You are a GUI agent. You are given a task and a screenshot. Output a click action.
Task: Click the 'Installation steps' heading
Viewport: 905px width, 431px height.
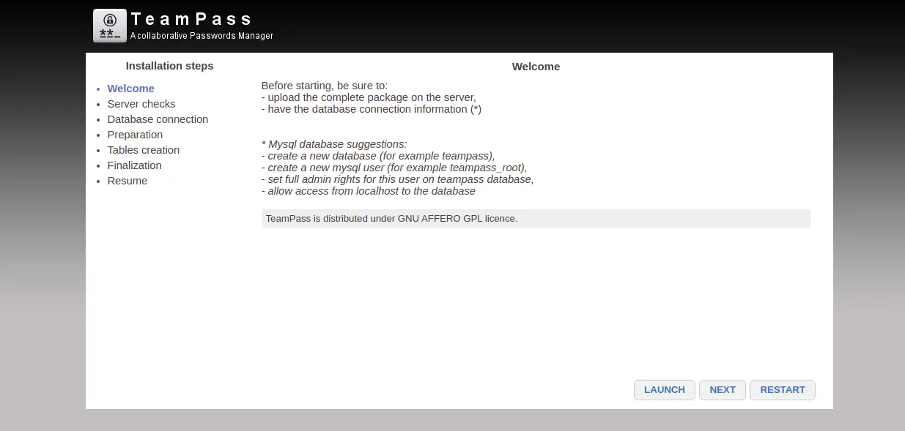pyautogui.click(x=169, y=66)
